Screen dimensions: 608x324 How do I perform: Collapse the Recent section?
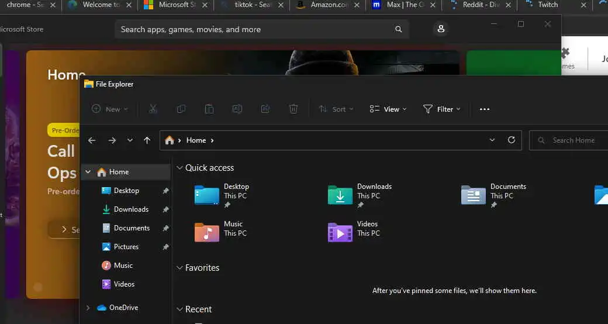point(179,309)
